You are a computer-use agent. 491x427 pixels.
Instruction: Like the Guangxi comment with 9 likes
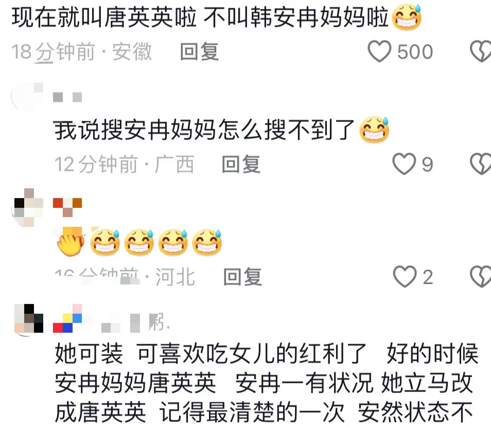(404, 164)
